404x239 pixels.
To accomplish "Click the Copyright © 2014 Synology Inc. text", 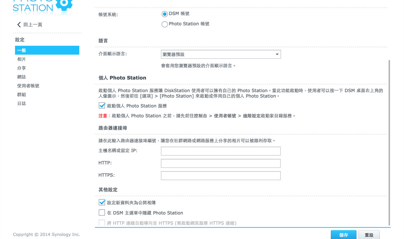I will pyautogui.click(x=46, y=235).
